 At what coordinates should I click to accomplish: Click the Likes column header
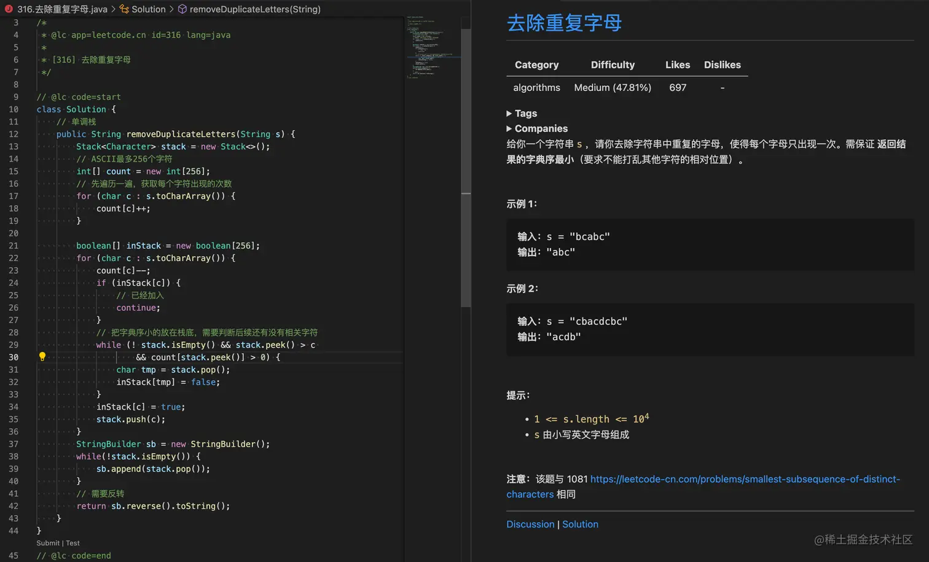pos(678,64)
